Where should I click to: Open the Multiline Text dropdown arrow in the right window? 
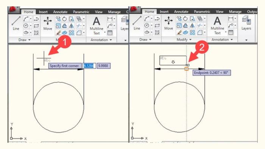[x=226, y=32]
